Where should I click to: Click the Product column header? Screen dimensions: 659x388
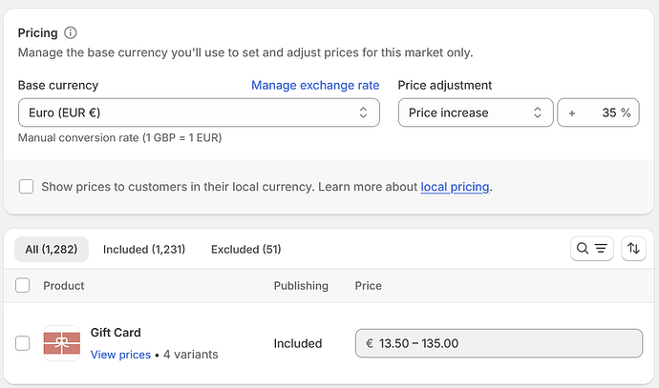(x=64, y=285)
